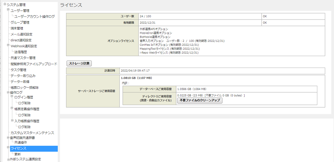Screen dimensions: 334x162
Task: Open 送信履歴 under Webhook settings
Action: (x=21, y=52)
